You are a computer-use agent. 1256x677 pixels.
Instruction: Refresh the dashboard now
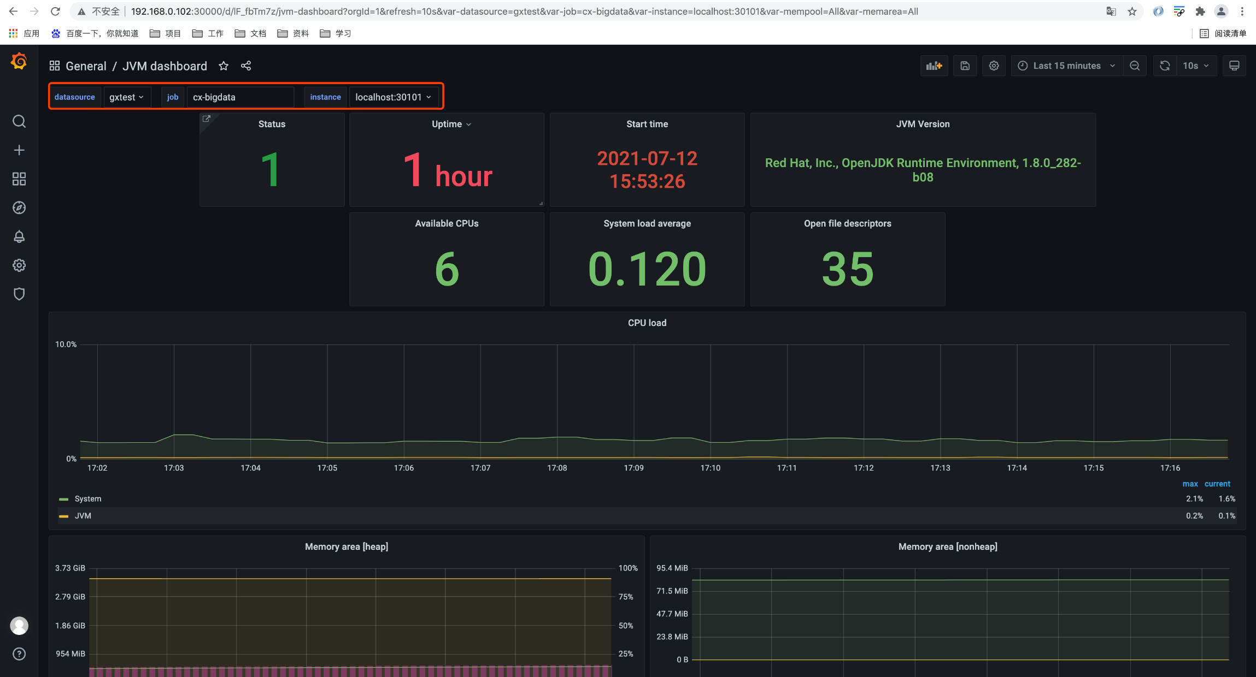(x=1165, y=66)
